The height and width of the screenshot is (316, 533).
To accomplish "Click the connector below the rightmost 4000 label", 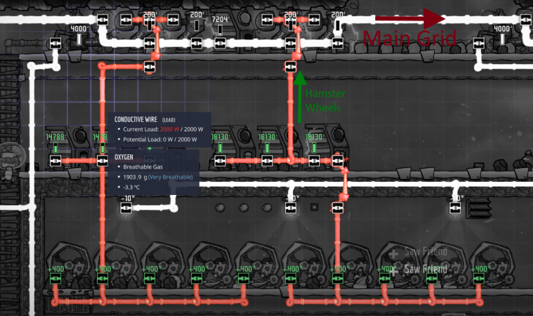I will [478, 44].
